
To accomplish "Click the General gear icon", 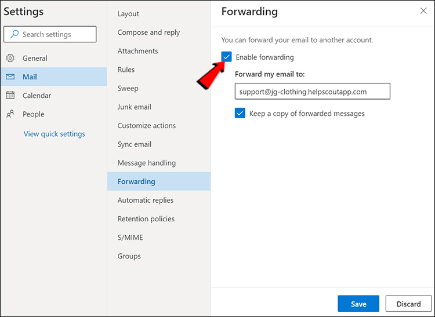I will tap(10, 58).
